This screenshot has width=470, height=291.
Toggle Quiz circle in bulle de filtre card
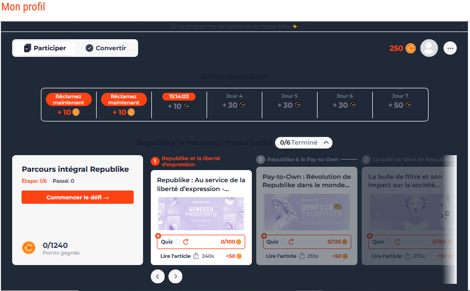click(x=389, y=242)
